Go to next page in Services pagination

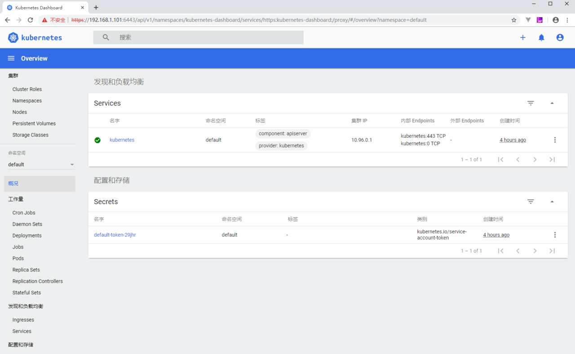535,160
